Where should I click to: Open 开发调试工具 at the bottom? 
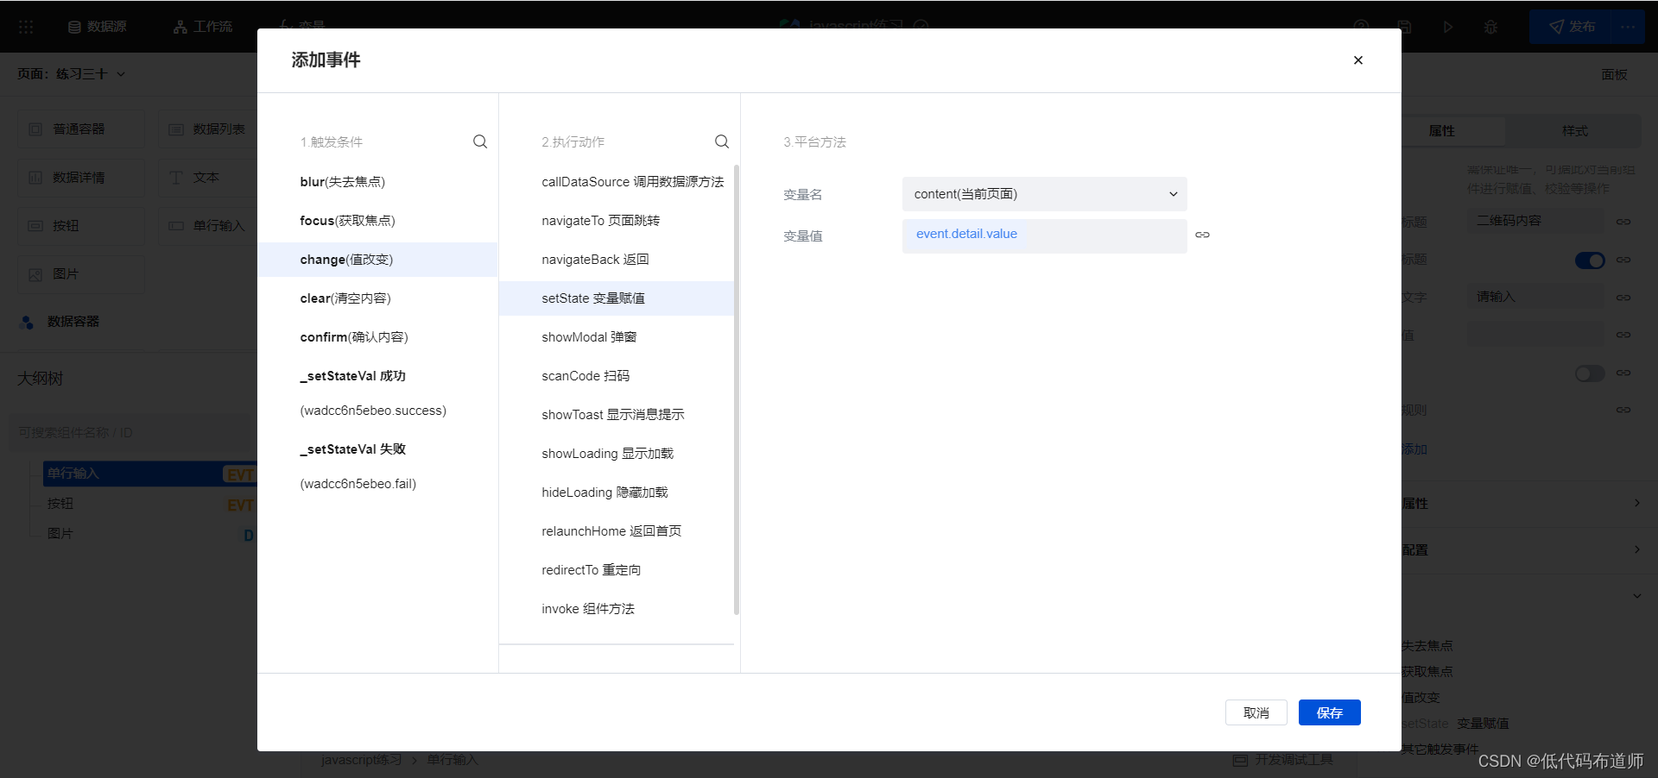click(x=1283, y=760)
